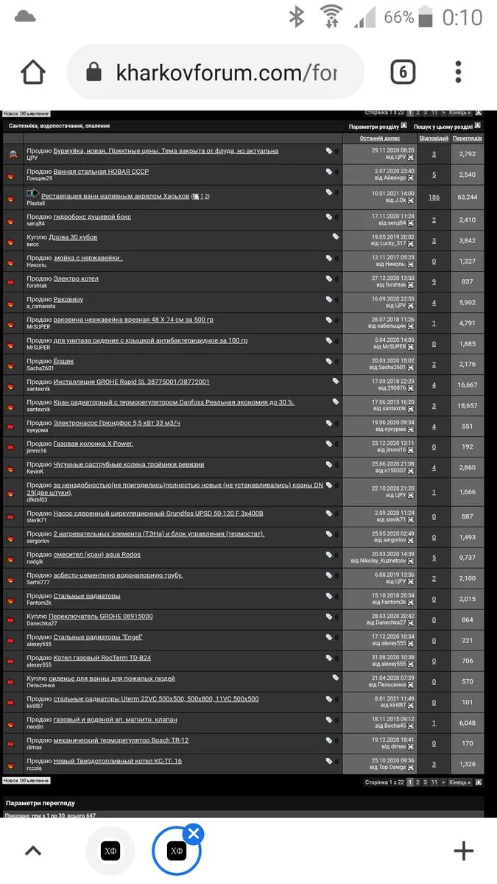Click the tag icon on the Дрова 30 кубов thread
The image size is (497, 884).
click(x=336, y=237)
